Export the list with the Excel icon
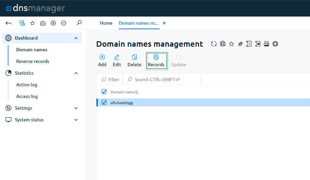The image size is (310, 180). coord(258,44)
